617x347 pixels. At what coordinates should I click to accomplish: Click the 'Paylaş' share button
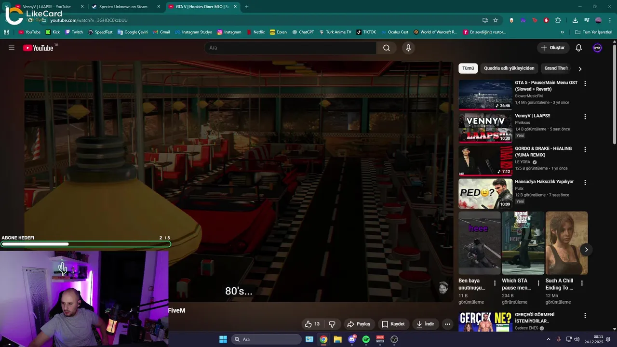coord(359,324)
